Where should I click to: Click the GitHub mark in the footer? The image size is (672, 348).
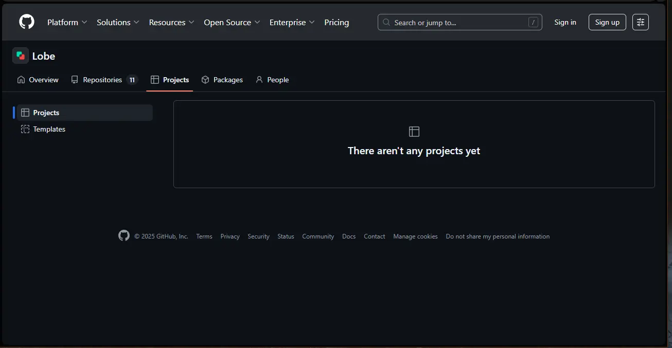pyautogui.click(x=124, y=235)
